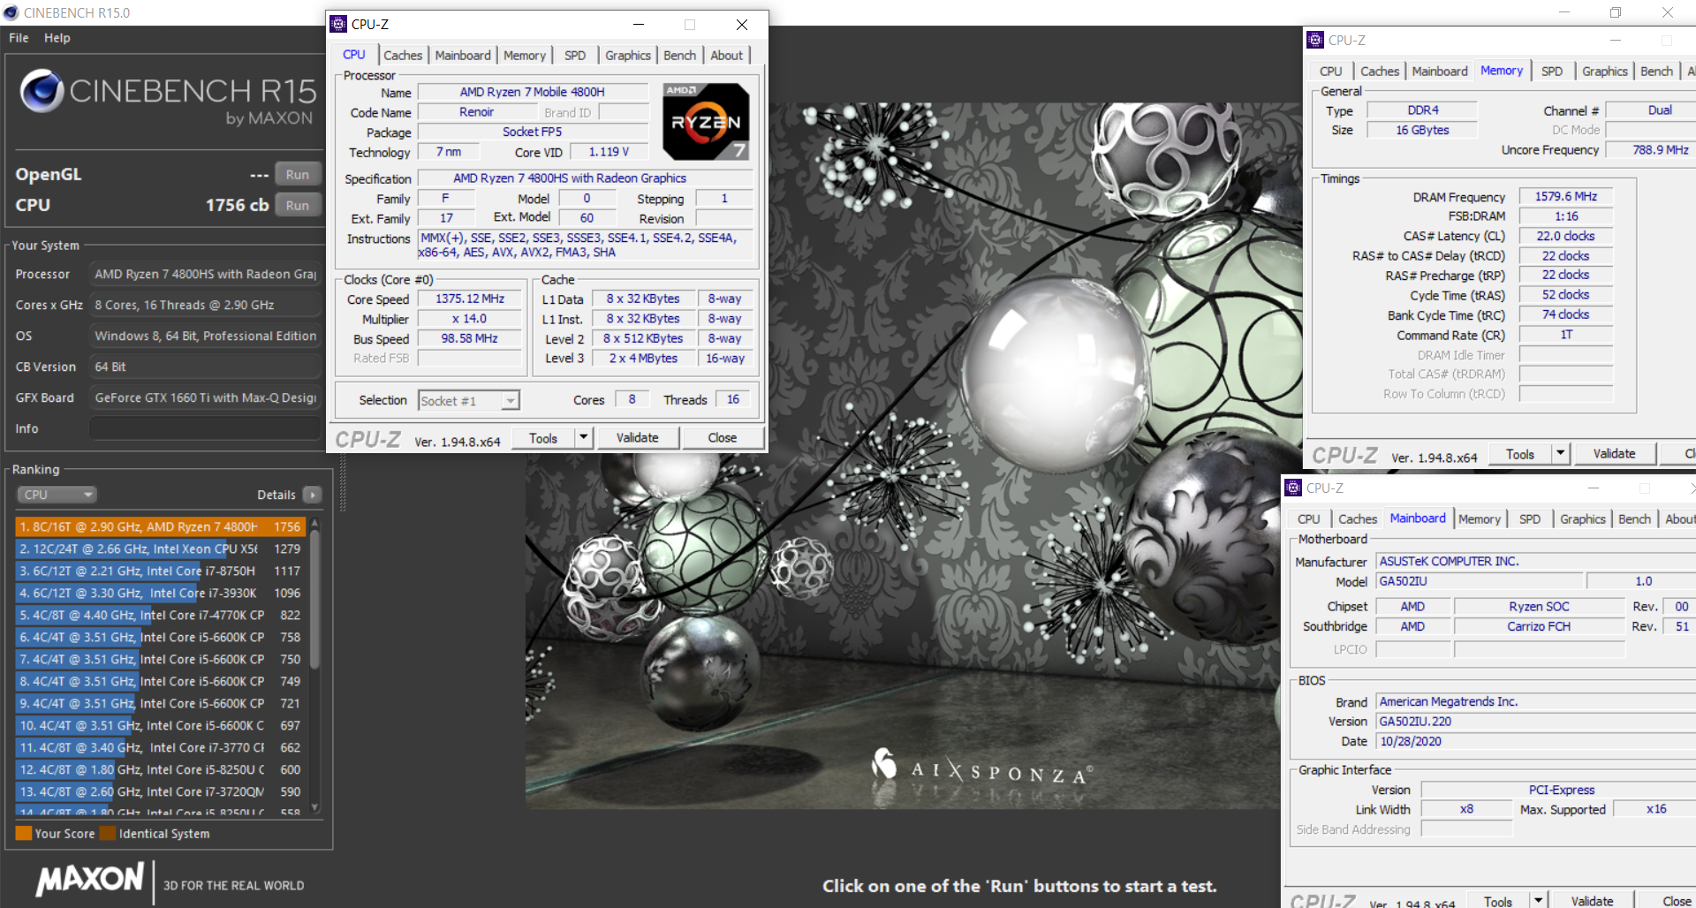1696x908 pixels.
Task: Open About tab in front CPU-Z window
Action: 727,55
